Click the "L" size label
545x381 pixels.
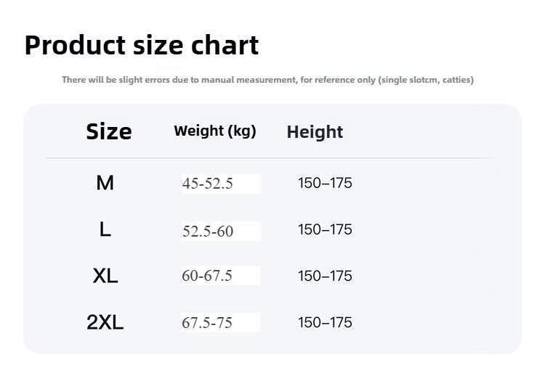coord(105,229)
